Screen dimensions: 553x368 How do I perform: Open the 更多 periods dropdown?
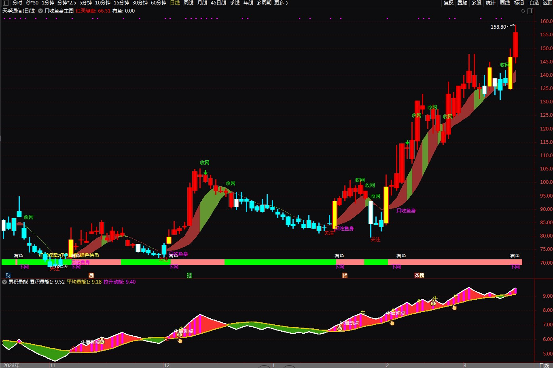tap(281, 3)
